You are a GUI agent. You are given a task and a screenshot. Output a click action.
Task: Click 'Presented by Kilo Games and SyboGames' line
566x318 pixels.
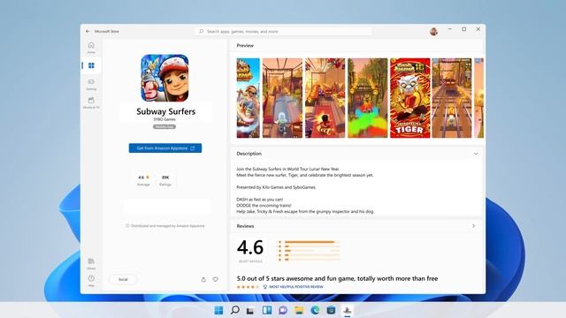pyautogui.click(x=276, y=187)
